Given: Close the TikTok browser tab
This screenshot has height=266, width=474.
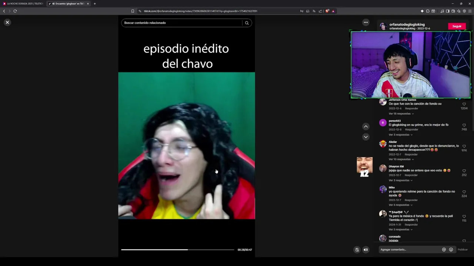Looking at the screenshot, I should coord(88,4).
